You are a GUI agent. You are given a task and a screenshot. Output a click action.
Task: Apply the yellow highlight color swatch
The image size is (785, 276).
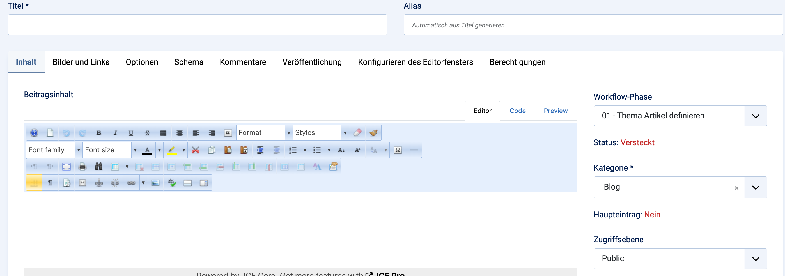172,150
